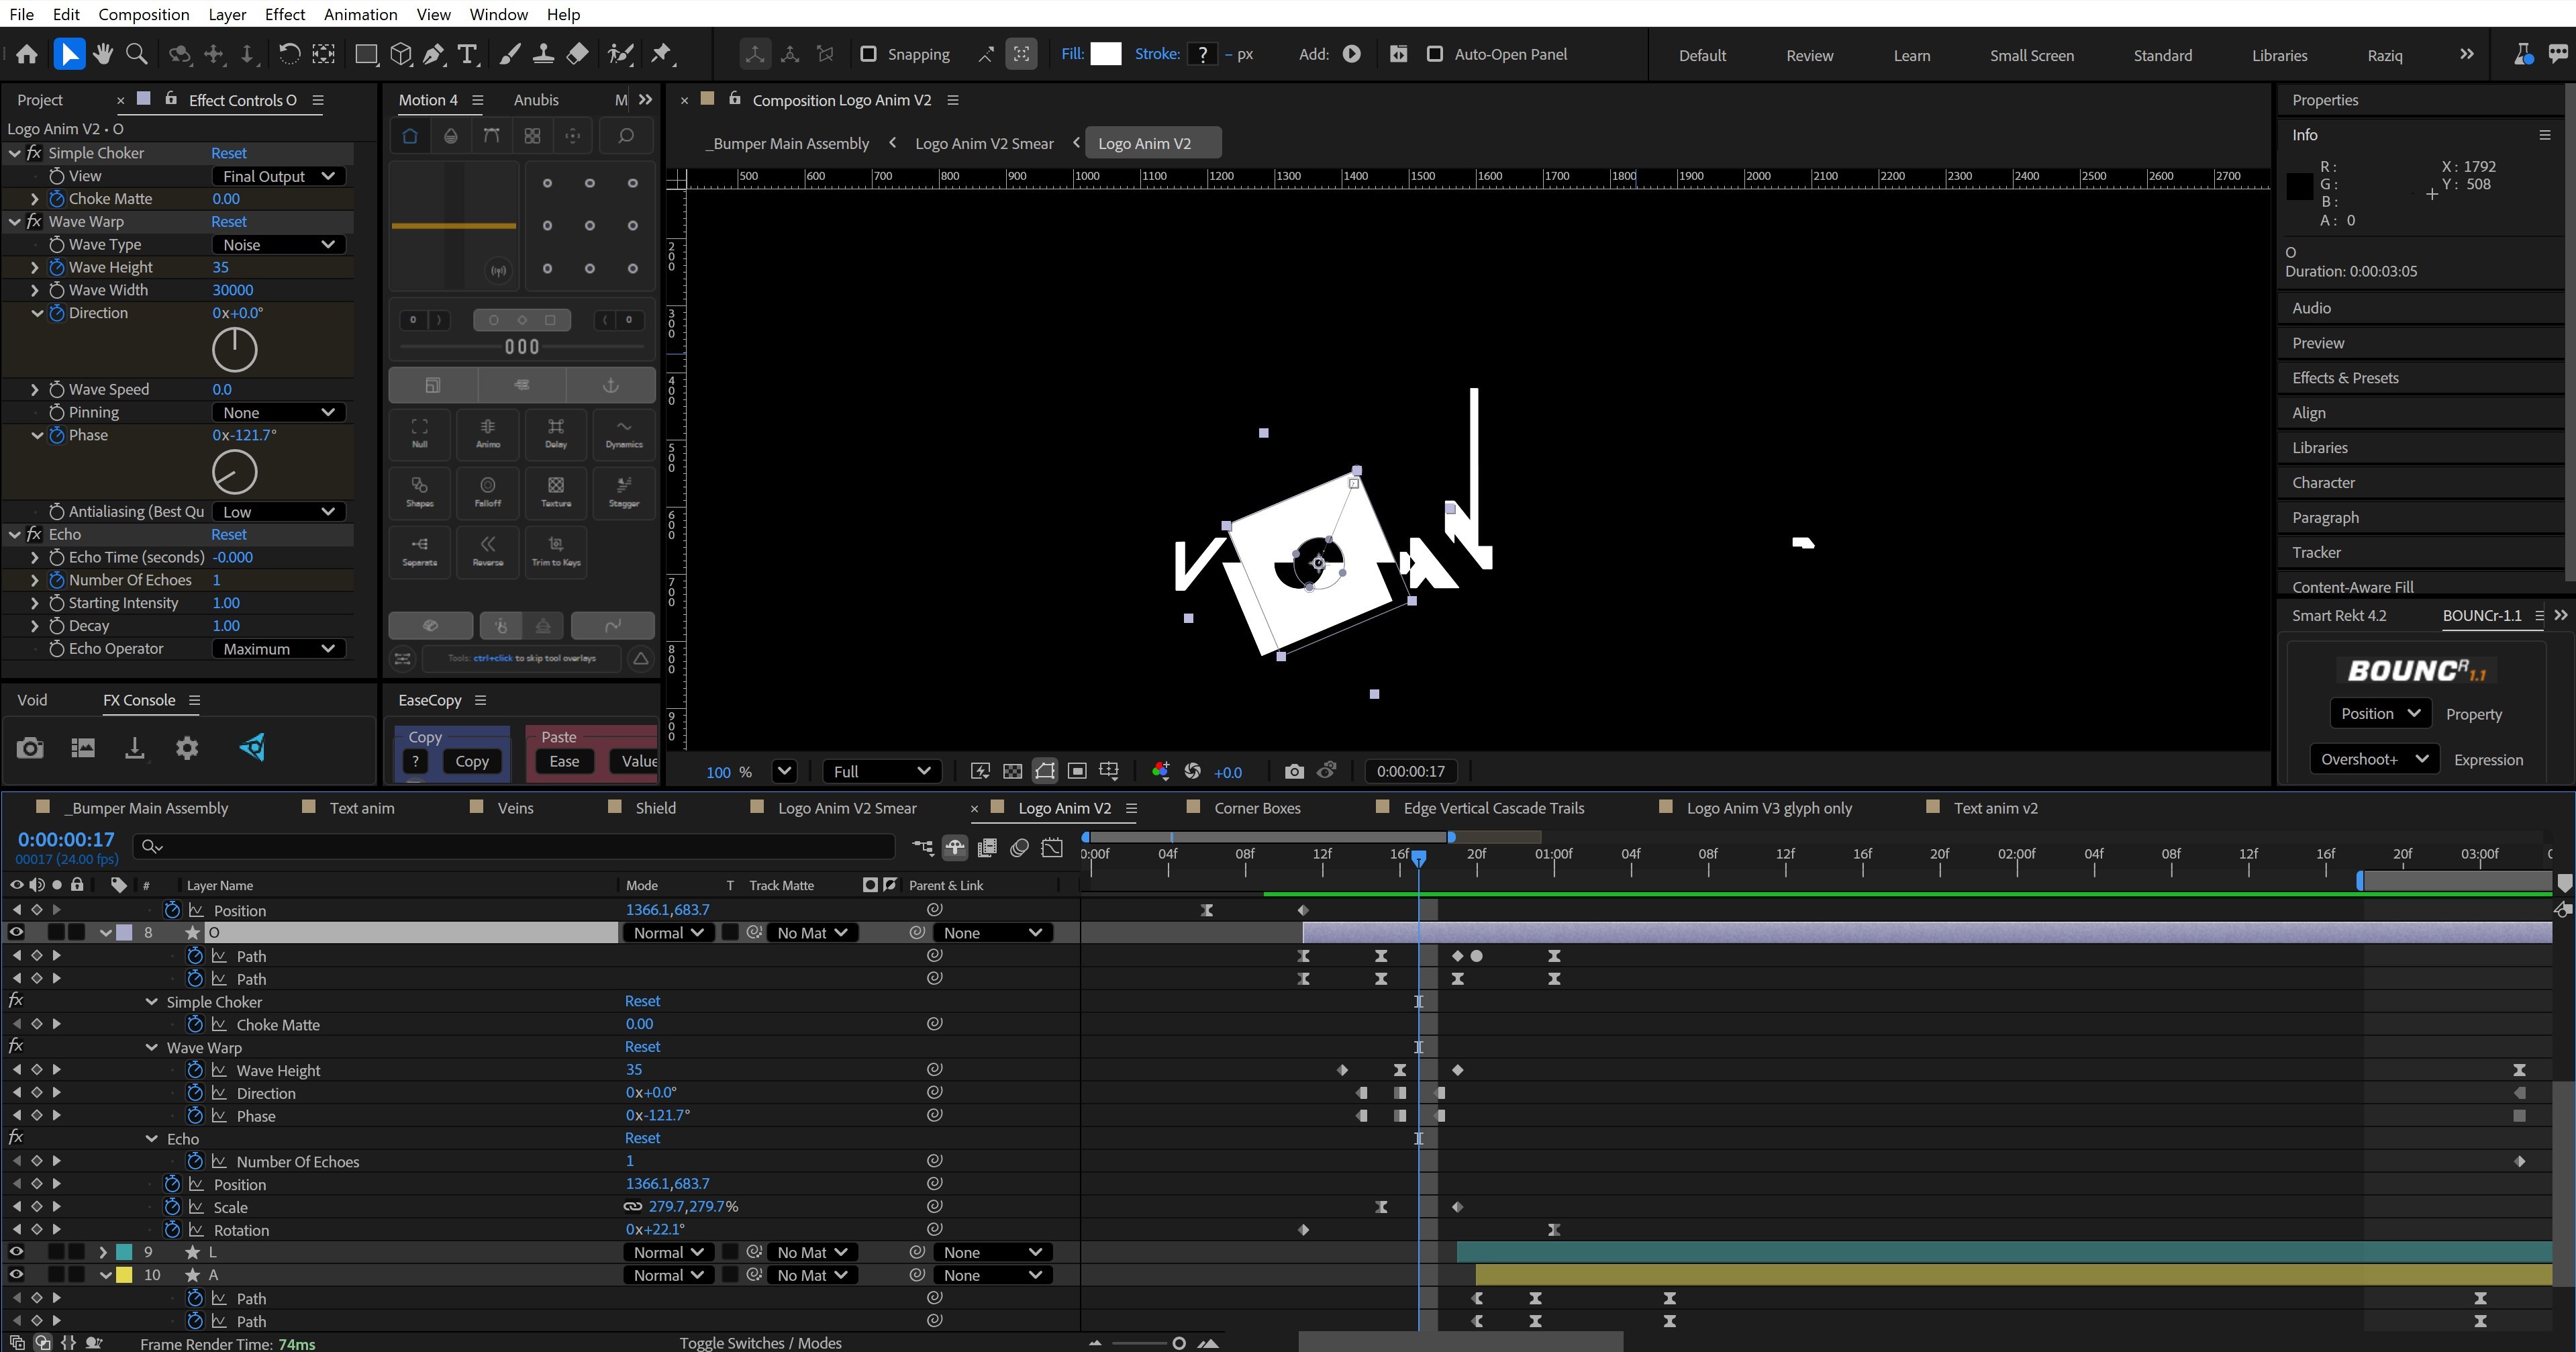This screenshot has height=1352, width=2576.
Task: Click the white Fill color swatch
Action: (1105, 54)
